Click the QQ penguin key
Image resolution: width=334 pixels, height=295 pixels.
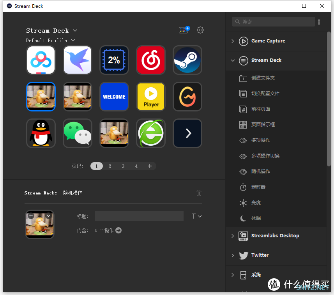41,133
